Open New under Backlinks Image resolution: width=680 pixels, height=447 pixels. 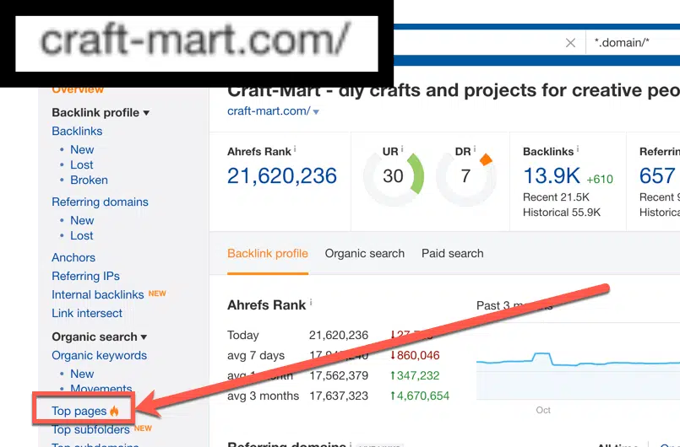tap(82, 150)
